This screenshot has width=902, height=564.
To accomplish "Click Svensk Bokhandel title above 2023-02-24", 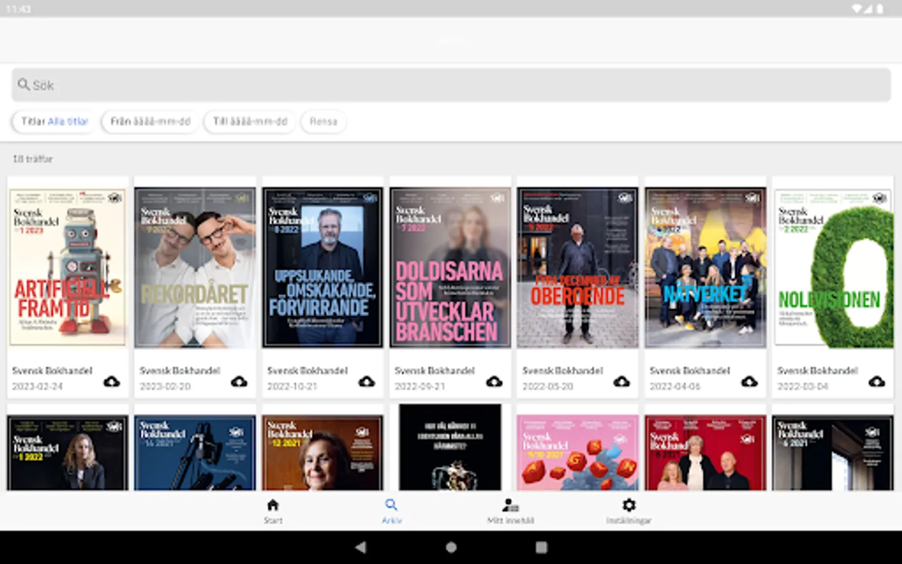I will pyautogui.click(x=53, y=371).
